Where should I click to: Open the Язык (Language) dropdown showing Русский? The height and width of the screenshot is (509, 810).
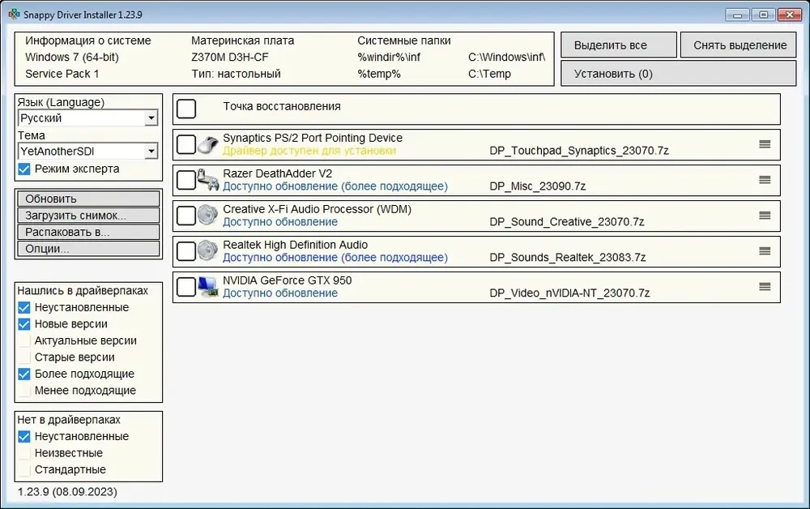click(87, 118)
